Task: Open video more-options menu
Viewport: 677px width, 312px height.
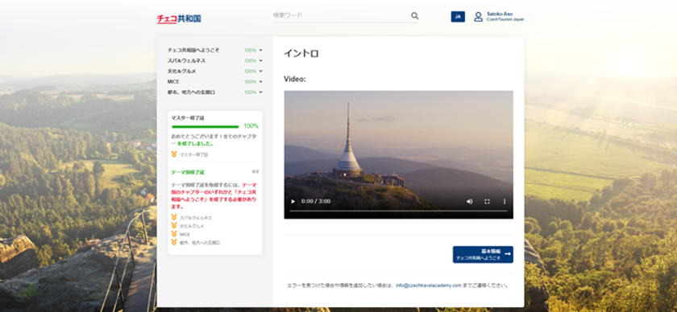Action: (x=504, y=201)
